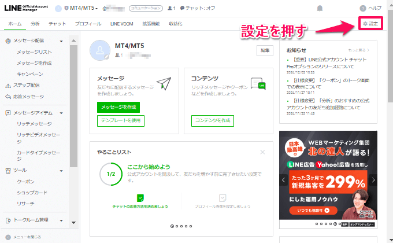
Task: Click the collapse menu arrow icon
Action: pyautogui.click(x=8, y=237)
